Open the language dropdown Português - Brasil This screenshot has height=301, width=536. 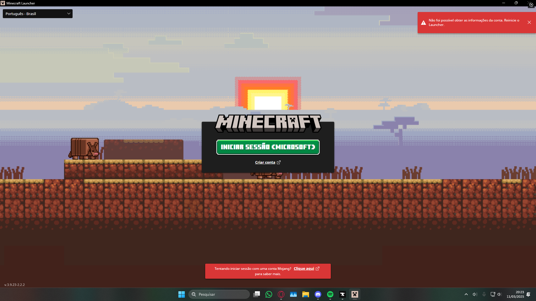pyautogui.click(x=37, y=14)
